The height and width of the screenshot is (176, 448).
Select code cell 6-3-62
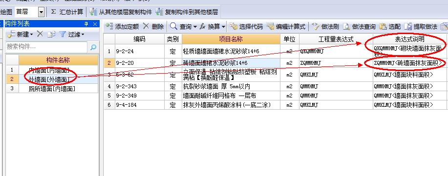point(140,75)
